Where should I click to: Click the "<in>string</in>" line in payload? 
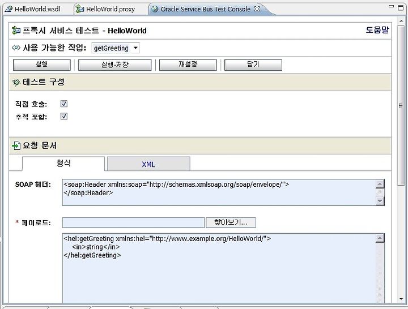96,247
